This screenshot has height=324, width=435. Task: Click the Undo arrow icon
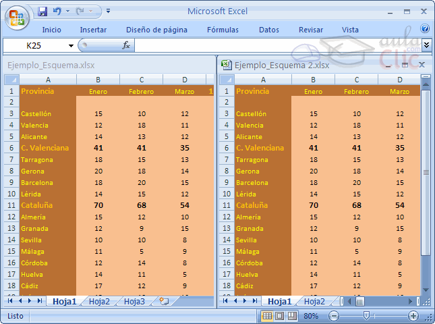[x=57, y=11]
